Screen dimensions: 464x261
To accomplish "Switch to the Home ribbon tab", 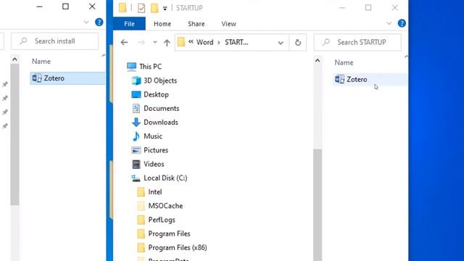I will tap(162, 24).
